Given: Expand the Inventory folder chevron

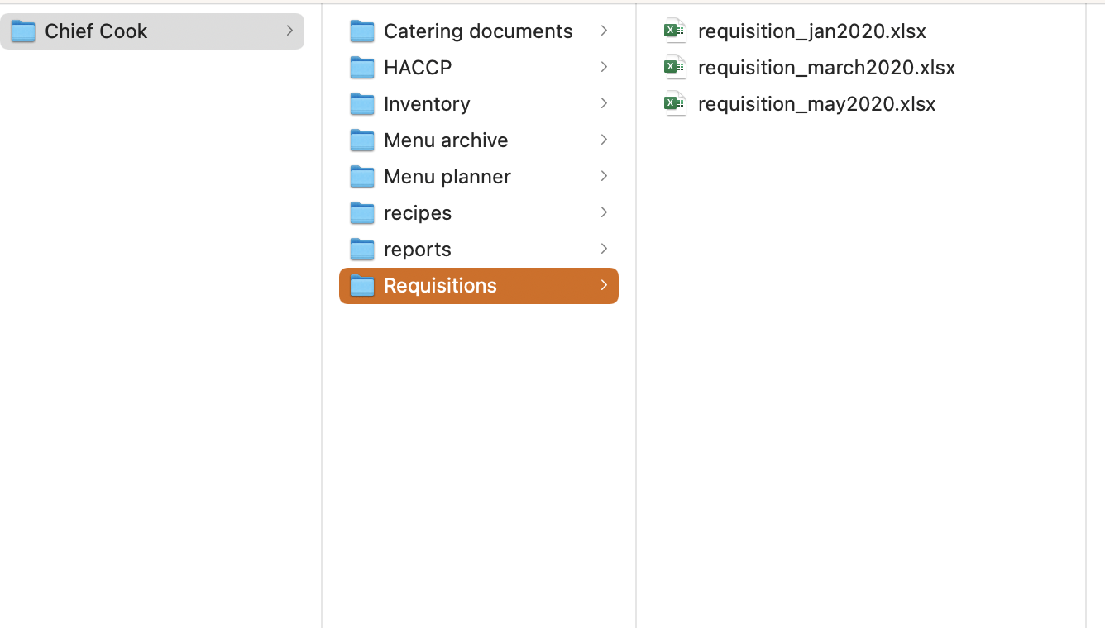Looking at the screenshot, I should click(x=604, y=103).
